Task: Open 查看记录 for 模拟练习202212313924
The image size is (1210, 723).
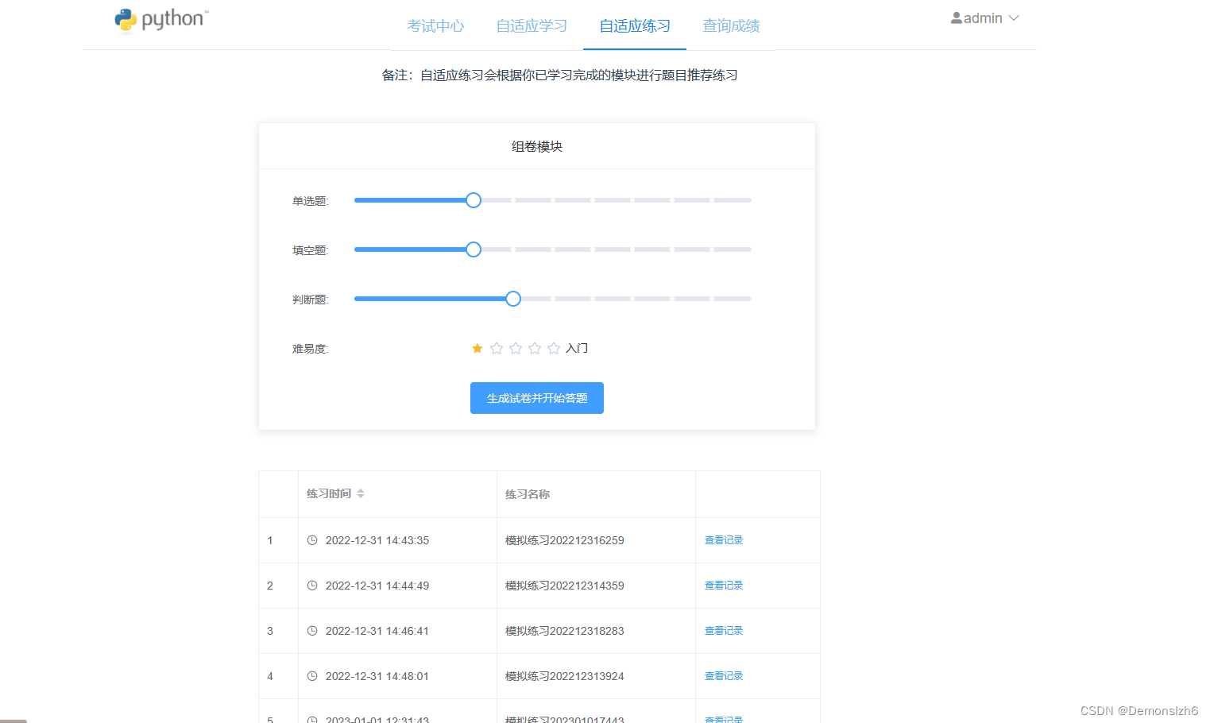Action: 724,676
